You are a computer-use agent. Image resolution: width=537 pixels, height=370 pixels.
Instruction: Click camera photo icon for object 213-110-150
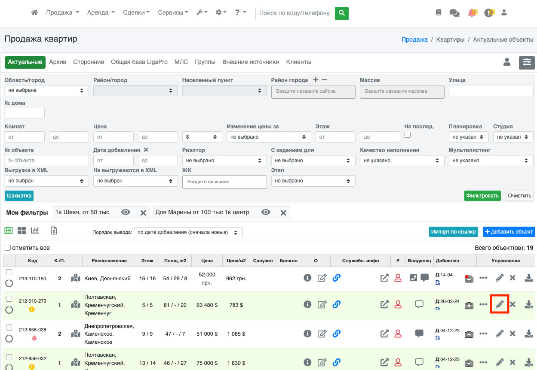point(469,278)
